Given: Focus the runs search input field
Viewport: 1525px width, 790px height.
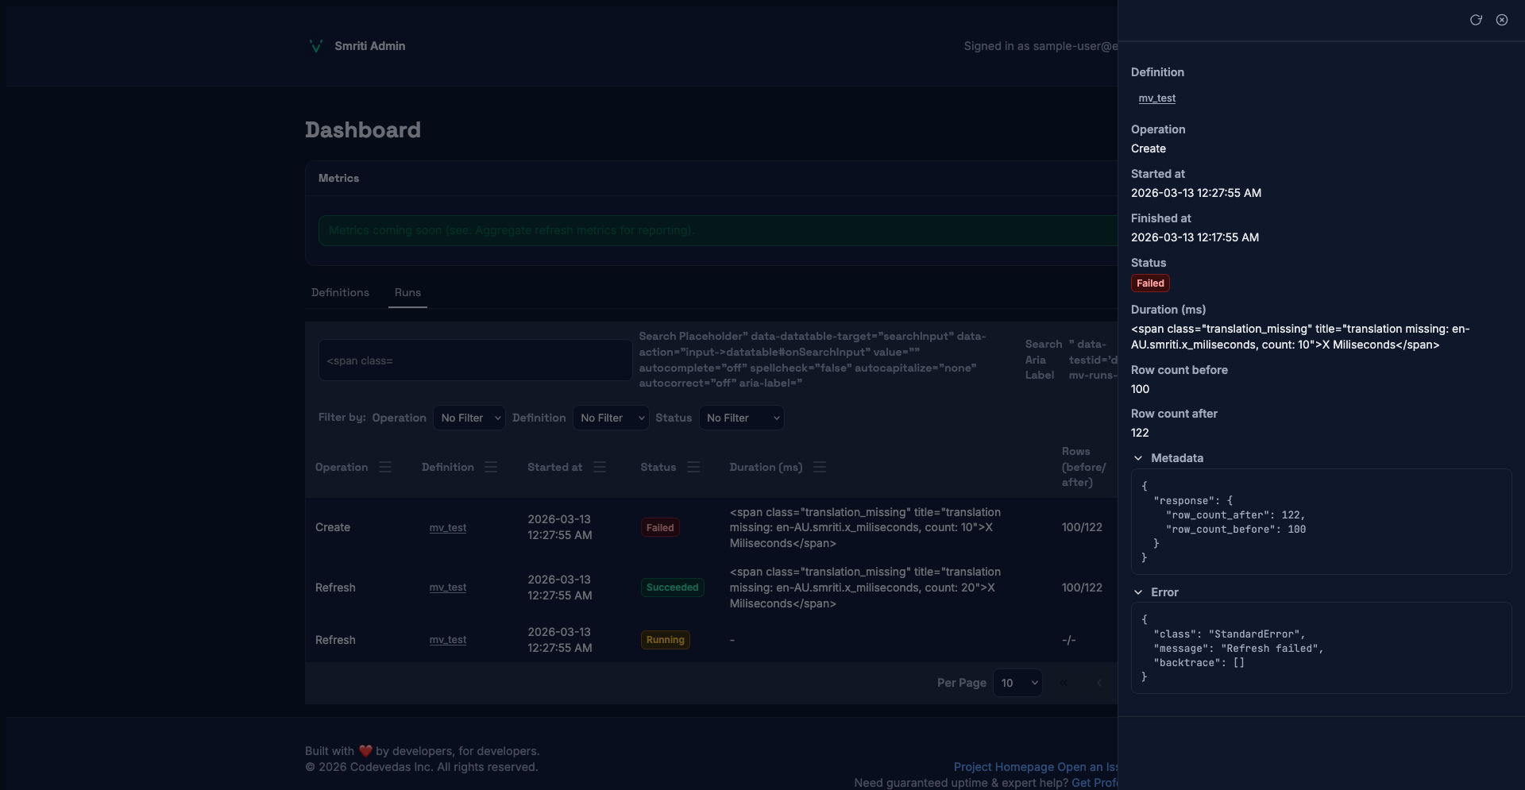Looking at the screenshot, I should [475, 360].
